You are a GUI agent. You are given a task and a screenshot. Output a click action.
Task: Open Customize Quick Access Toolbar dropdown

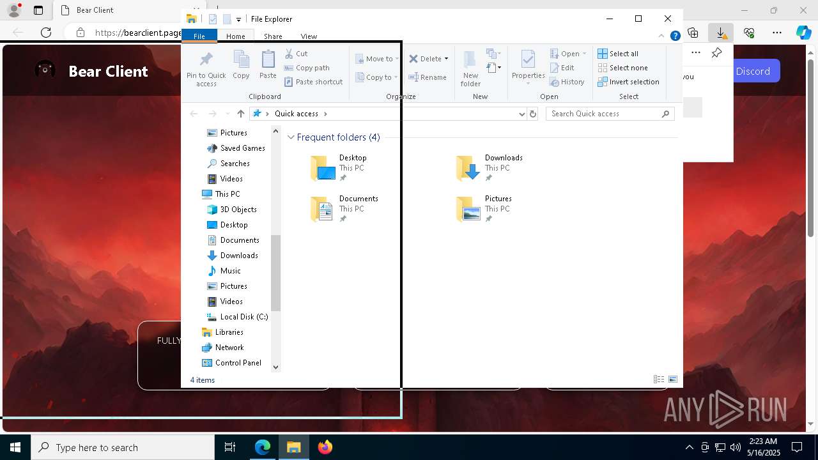click(238, 19)
